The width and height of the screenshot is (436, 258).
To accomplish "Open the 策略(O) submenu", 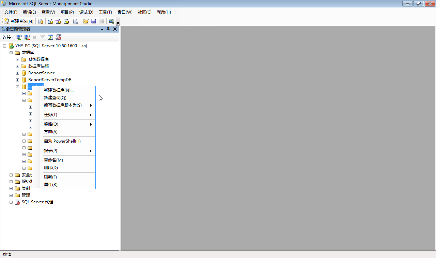I will point(64,124).
